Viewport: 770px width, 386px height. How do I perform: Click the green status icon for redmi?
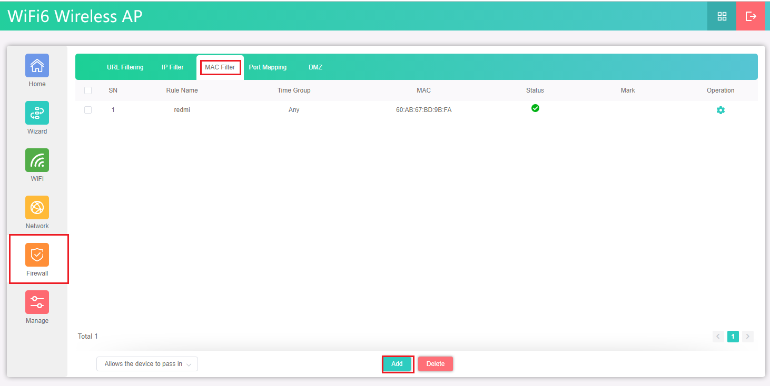tap(535, 108)
